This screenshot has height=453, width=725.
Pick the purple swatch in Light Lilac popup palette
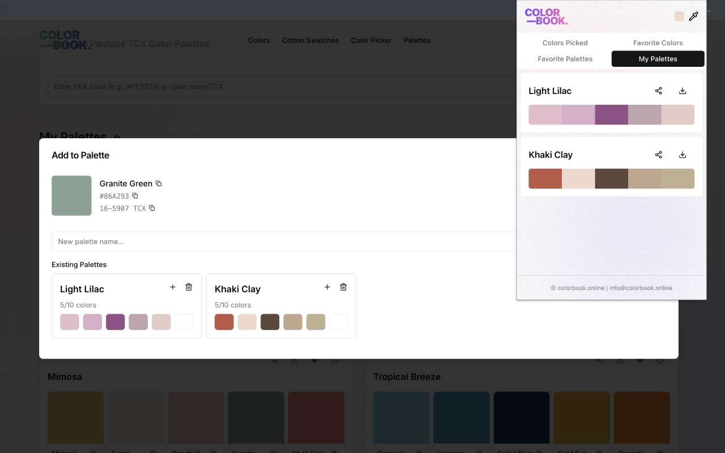point(611,114)
